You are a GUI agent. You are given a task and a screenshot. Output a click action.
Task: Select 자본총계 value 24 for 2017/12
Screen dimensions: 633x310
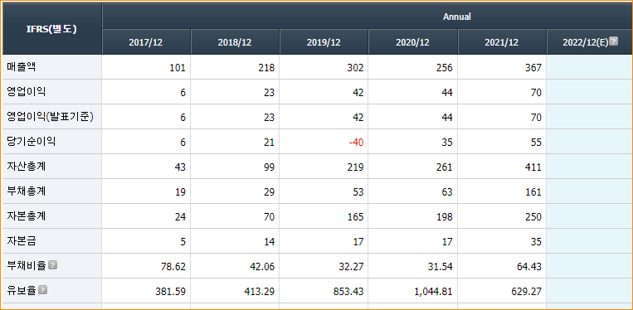[181, 217]
